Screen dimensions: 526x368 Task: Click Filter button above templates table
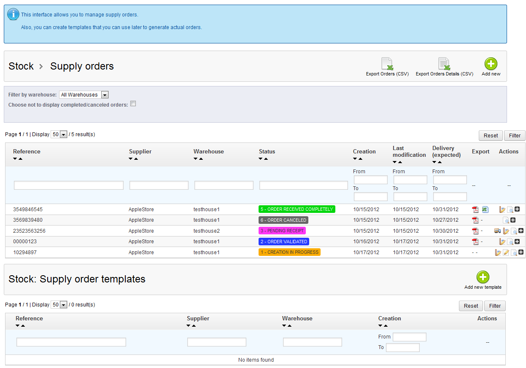click(495, 306)
